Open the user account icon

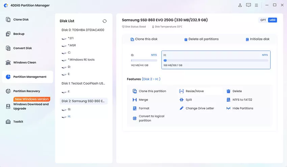coord(240,5)
